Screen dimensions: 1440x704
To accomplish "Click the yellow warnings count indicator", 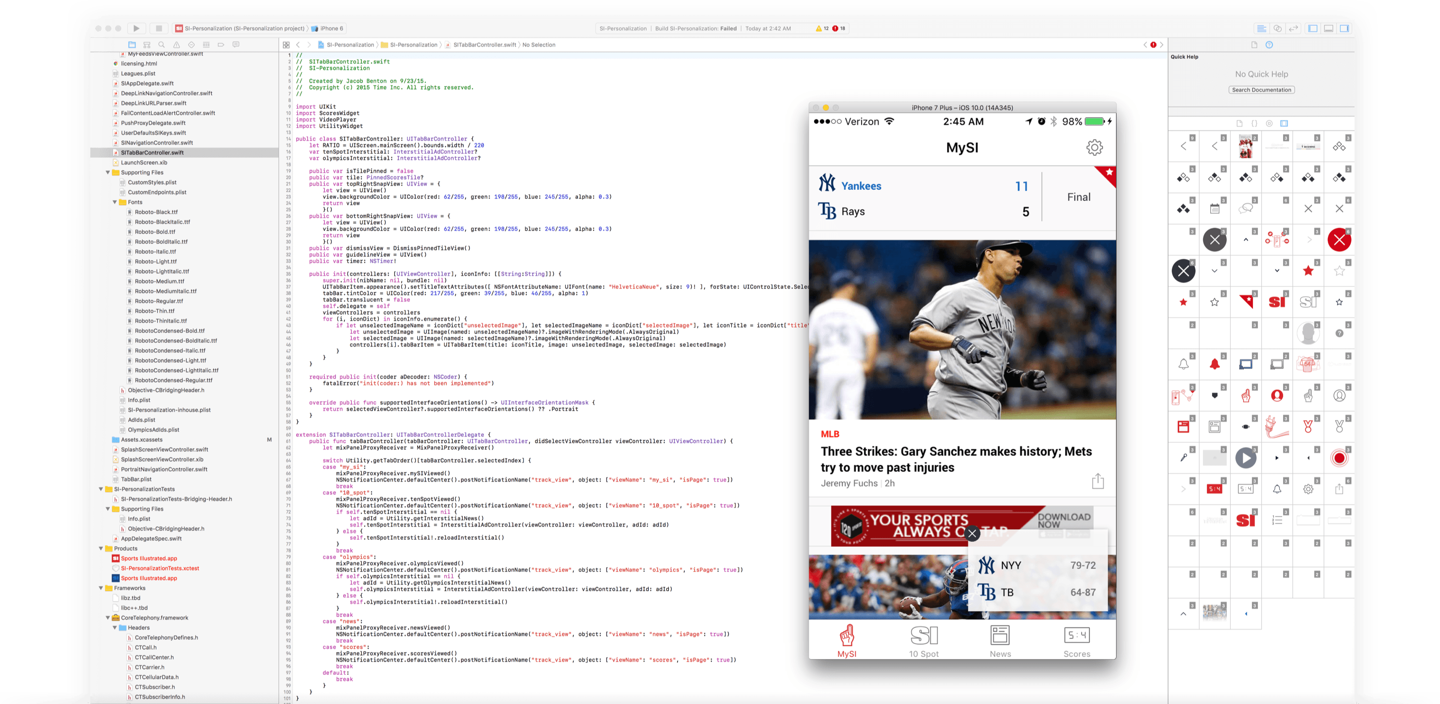I will [822, 29].
